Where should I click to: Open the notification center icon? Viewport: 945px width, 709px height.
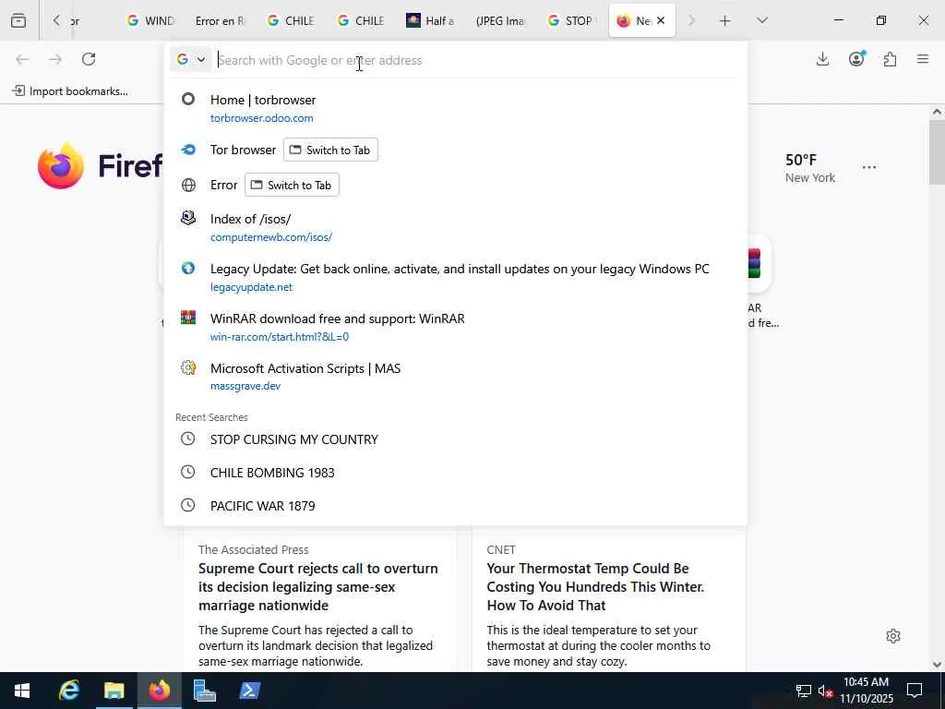click(915, 691)
